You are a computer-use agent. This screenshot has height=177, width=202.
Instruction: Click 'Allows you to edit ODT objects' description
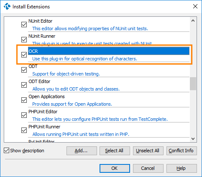coord(76,89)
